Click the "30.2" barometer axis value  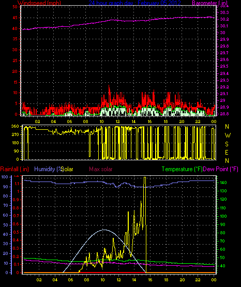pyautogui.click(x=224, y=20)
